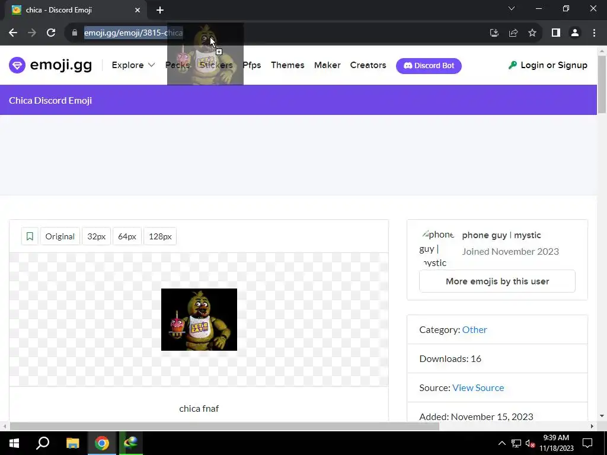Click the site lock padlock icon
The width and height of the screenshot is (607, 455).
pos(75,33)
